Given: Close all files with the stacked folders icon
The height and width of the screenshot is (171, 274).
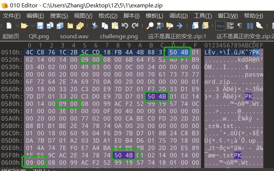Looking at the screenshot, I should coord(80,26).
